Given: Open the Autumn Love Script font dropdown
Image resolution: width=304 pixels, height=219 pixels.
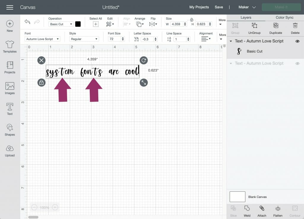Looking at the screenshot, I should (42, 39).
